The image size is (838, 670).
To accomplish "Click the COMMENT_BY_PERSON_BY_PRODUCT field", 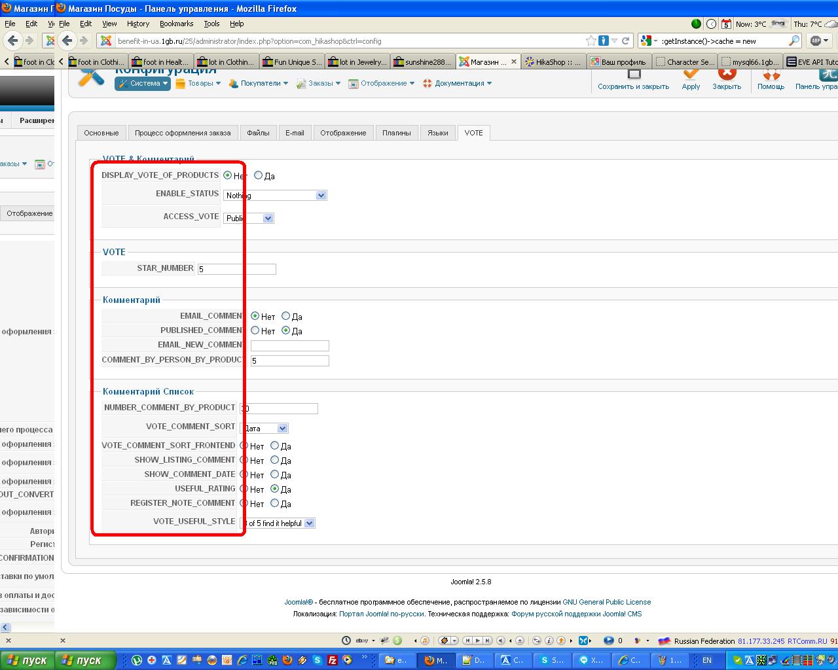I will (290, 361).
